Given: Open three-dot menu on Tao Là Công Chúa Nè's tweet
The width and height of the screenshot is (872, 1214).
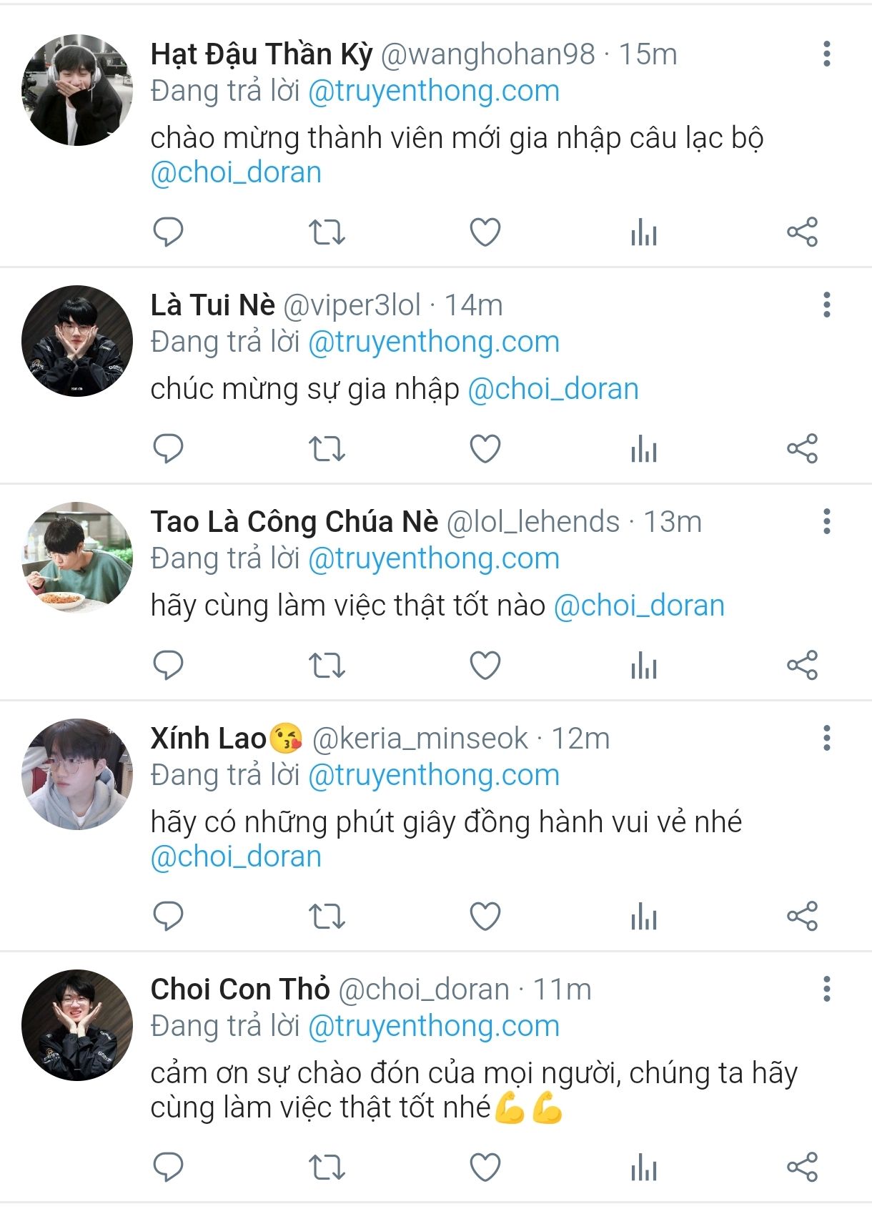Looking at the screenshot, I should point(827,521).
